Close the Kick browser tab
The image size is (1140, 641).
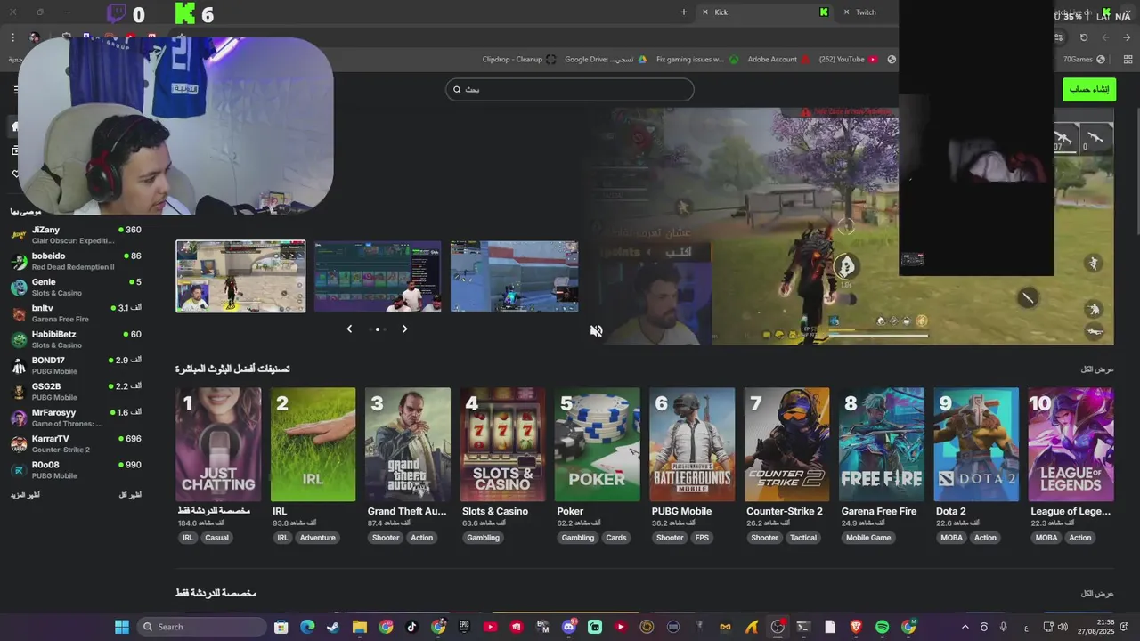point(705,12)
